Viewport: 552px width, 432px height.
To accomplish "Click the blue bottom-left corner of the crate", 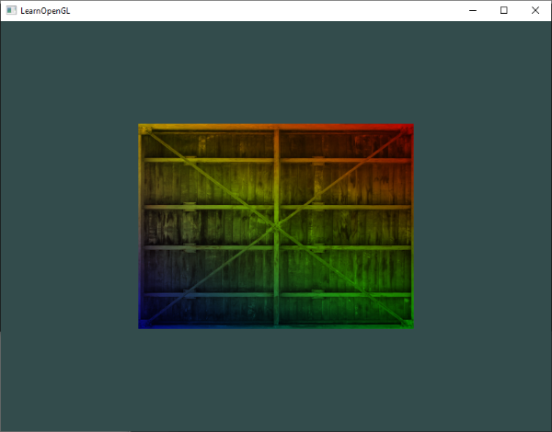I will click(144, 324).
